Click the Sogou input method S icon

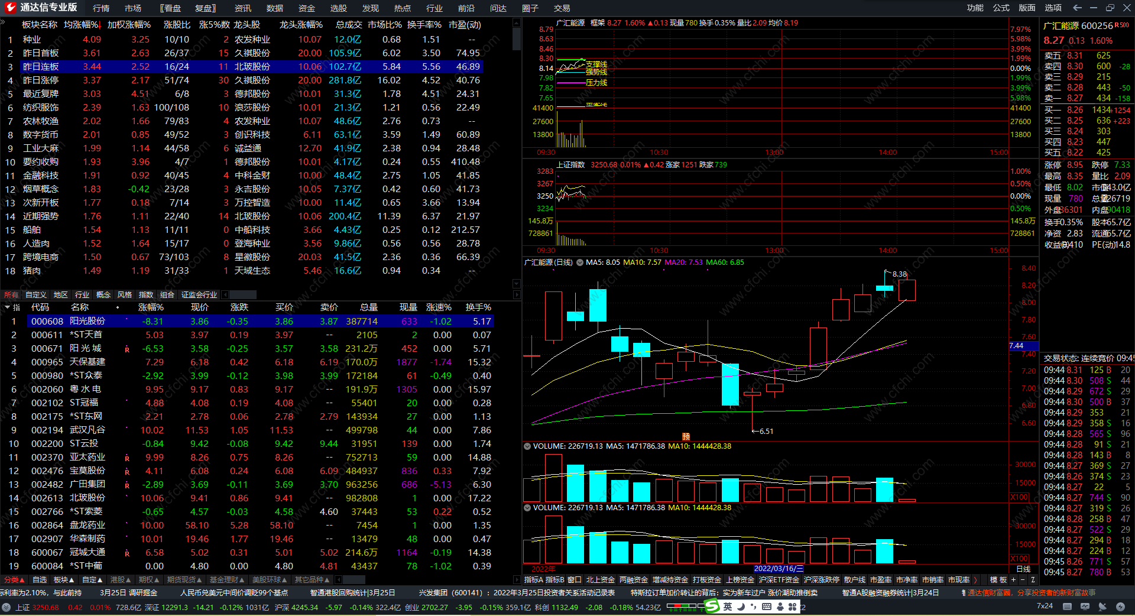(712, 607)
